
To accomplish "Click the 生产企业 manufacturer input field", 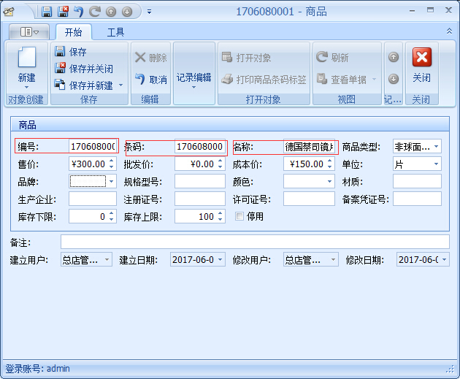I will click(93, 199).
